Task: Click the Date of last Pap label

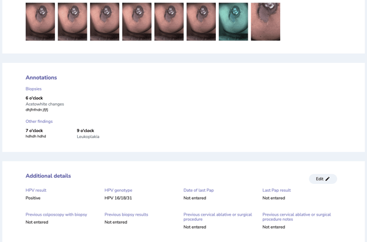Action: tap(198, 190)
